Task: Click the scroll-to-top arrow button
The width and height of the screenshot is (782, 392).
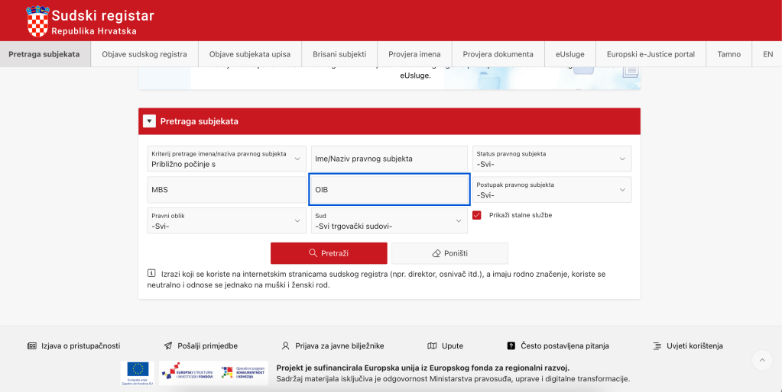Action: coord(762,360)
